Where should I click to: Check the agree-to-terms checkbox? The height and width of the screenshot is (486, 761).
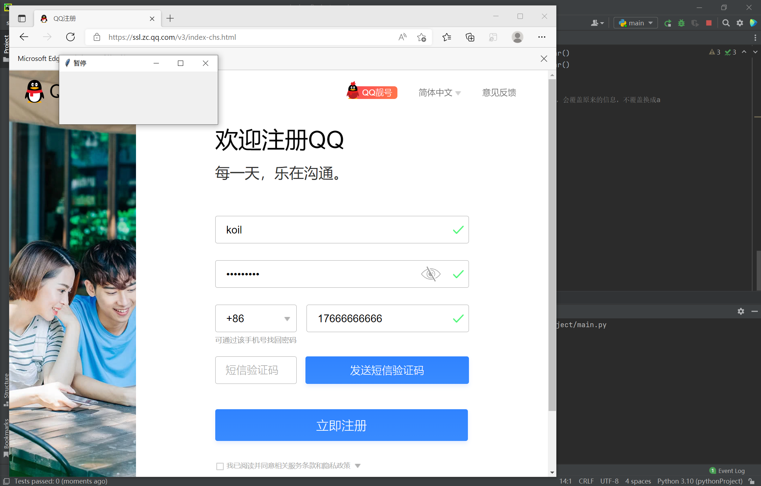tap(220, 466)
